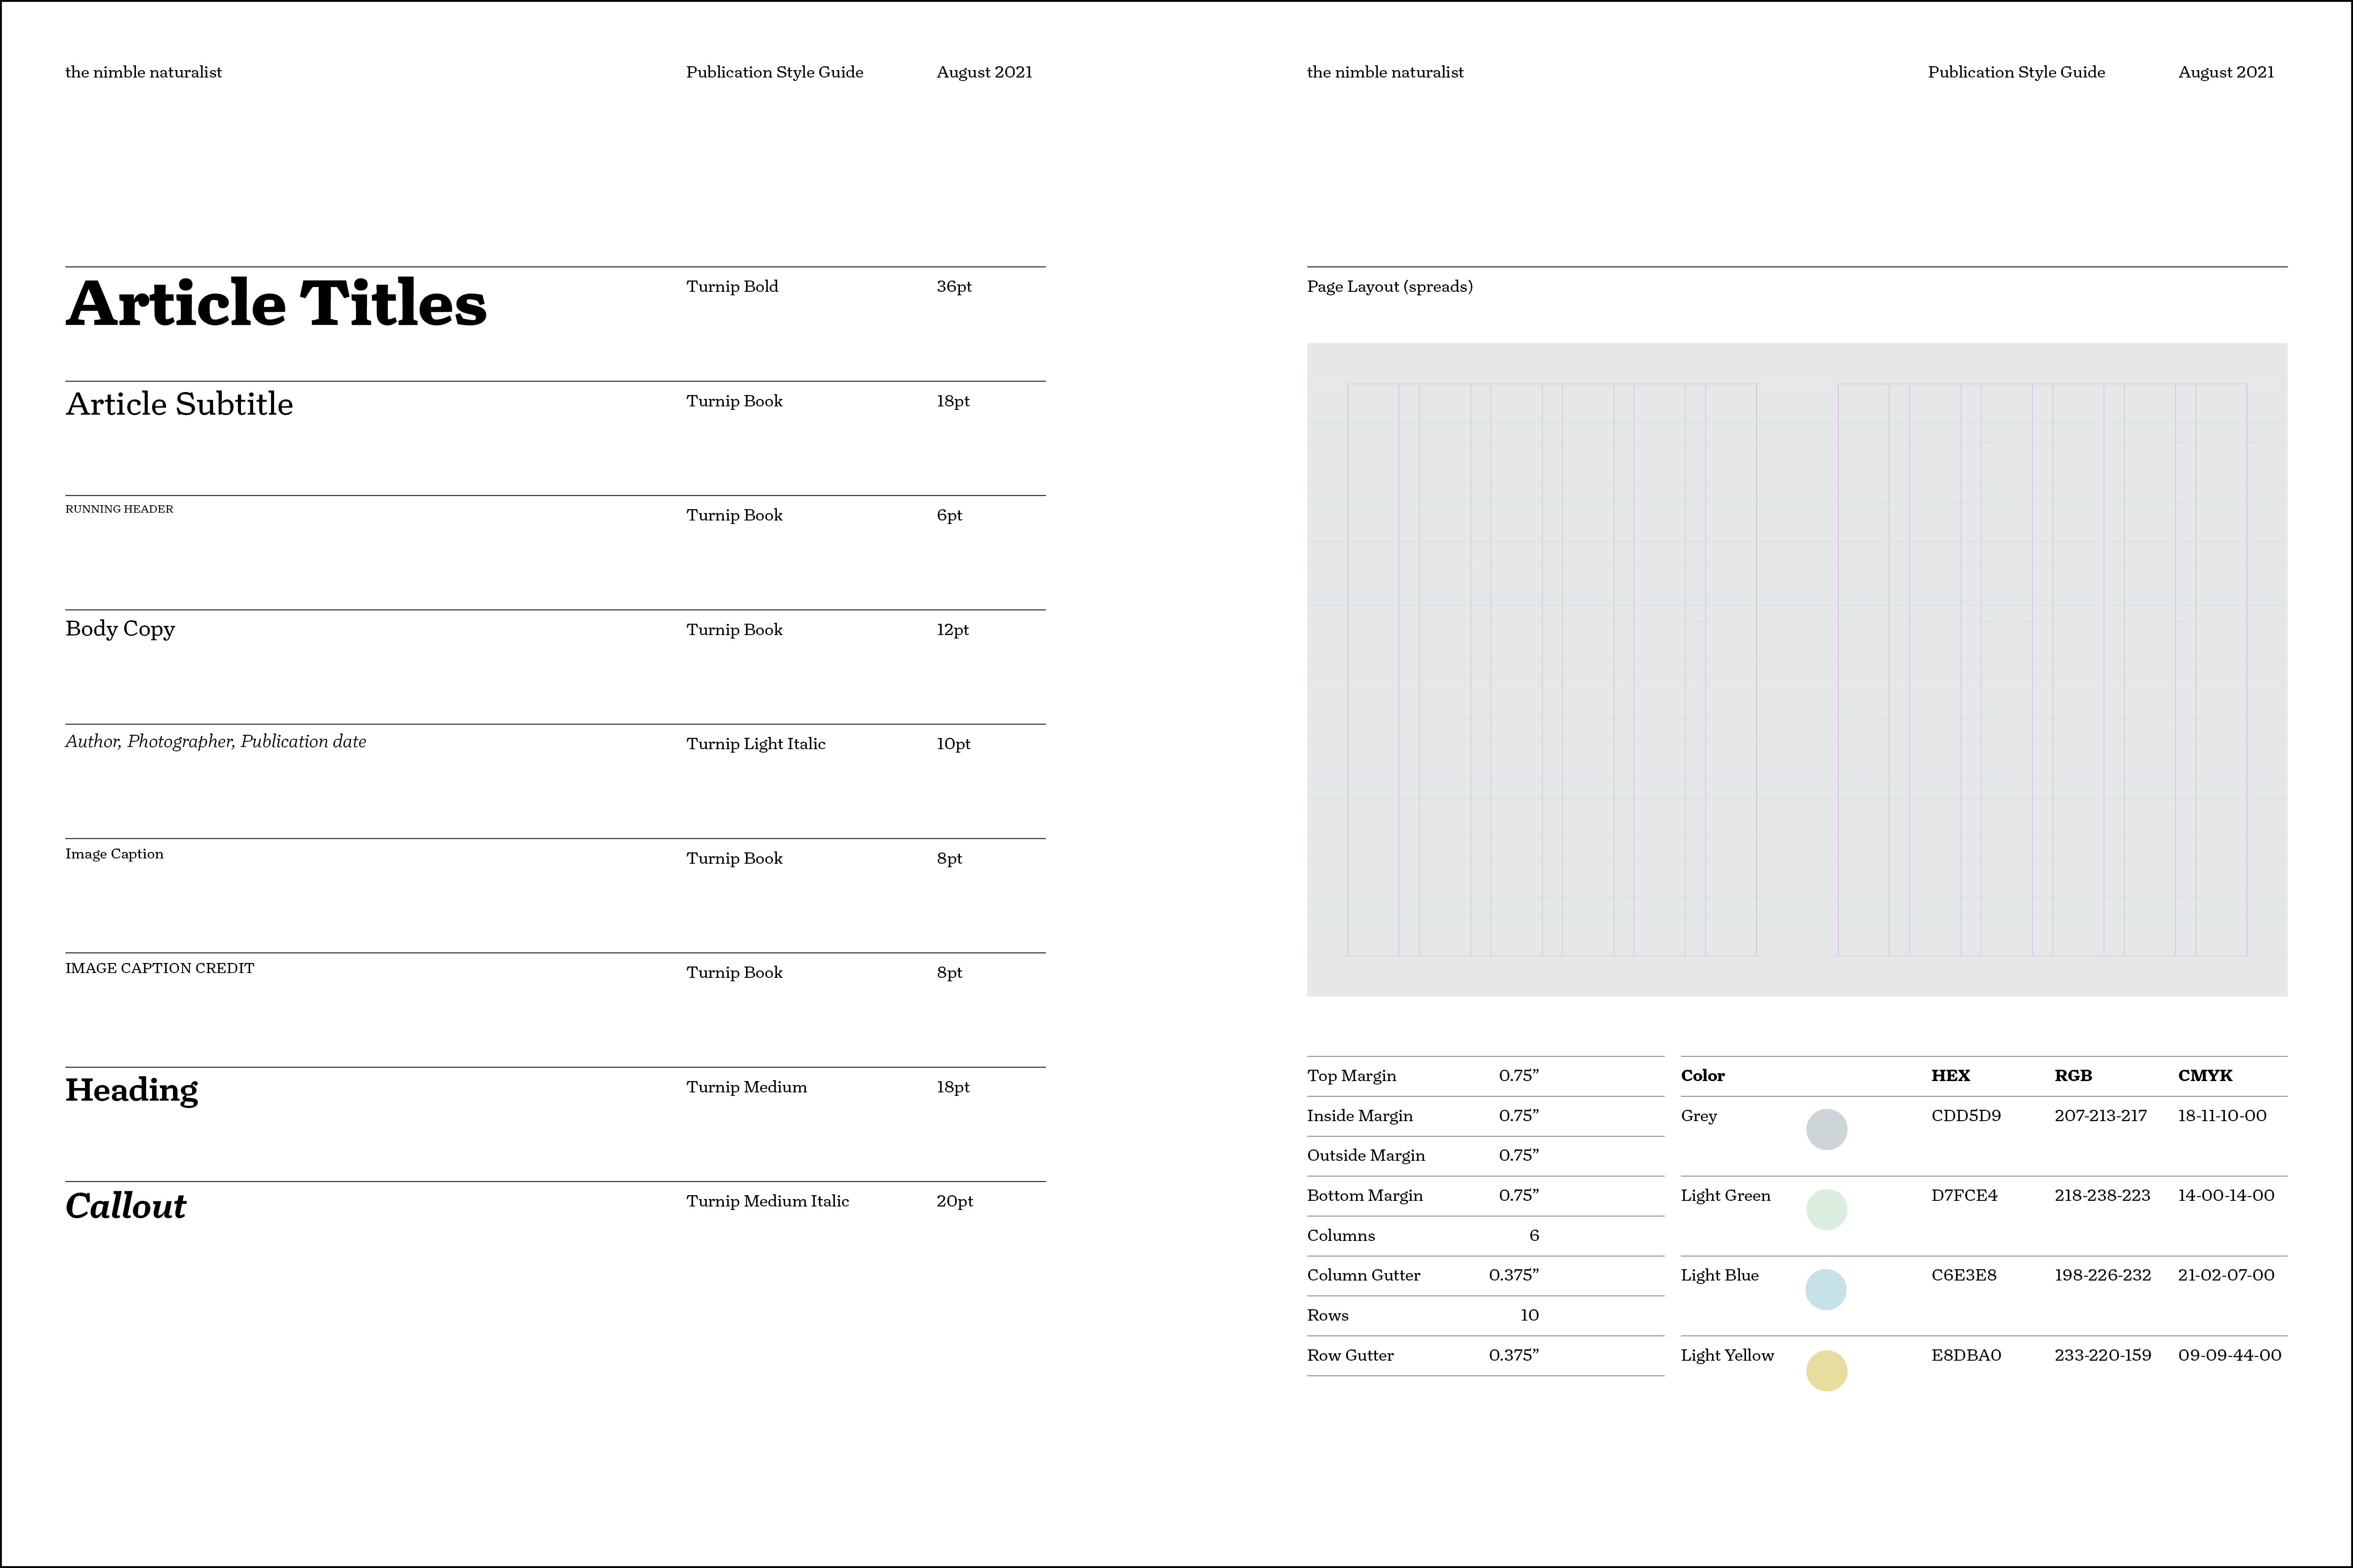The image size is (2353, 1568).
Task: Click the RUNNING HEADER sample text
Action: coord(119,509)
